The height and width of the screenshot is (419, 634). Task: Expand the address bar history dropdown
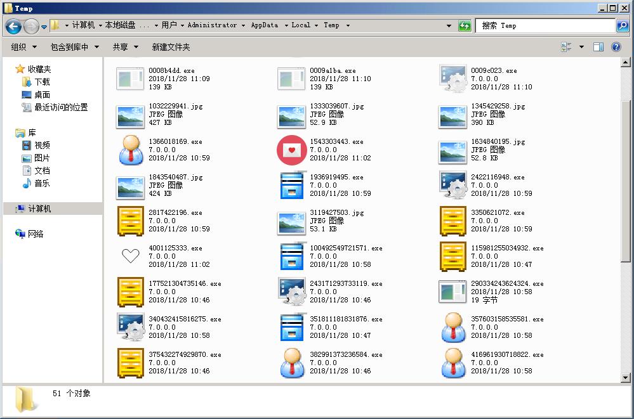click(449, 26)
